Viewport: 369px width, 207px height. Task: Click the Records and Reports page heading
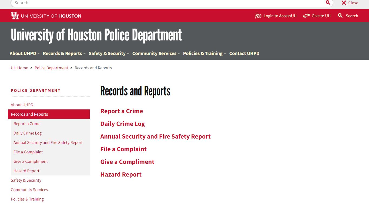point(135,91)
